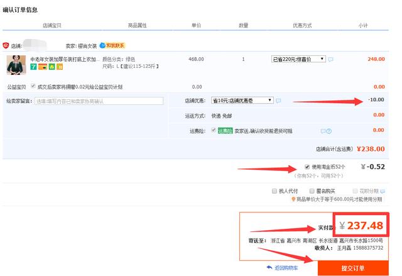Click the 快递 免邮 shipping method text
This screenshot has height=276, width=402.
[222, 116]
